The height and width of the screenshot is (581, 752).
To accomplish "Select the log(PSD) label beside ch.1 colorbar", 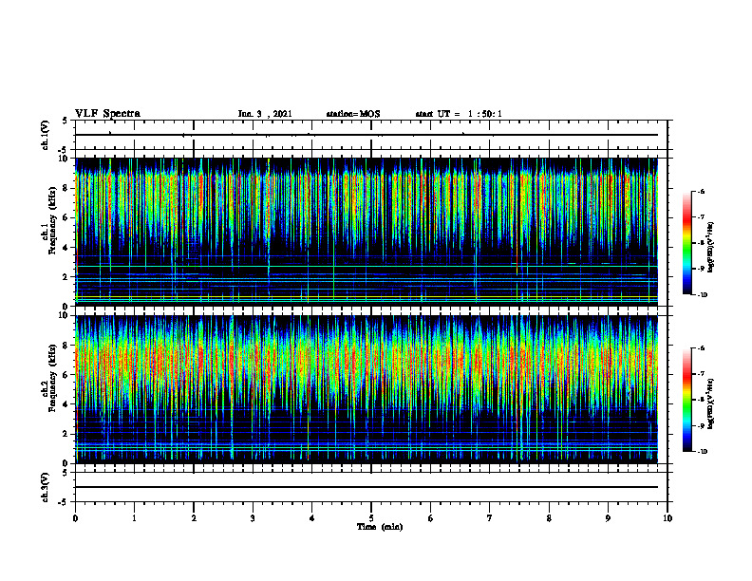I will (711, 248).
